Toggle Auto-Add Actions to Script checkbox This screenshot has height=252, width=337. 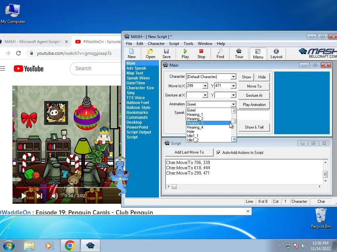[x=219, y=153]
